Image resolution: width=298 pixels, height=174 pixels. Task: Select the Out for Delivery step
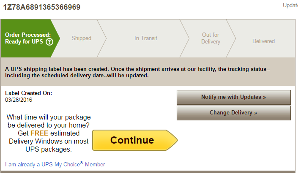(x=211, y=38)
